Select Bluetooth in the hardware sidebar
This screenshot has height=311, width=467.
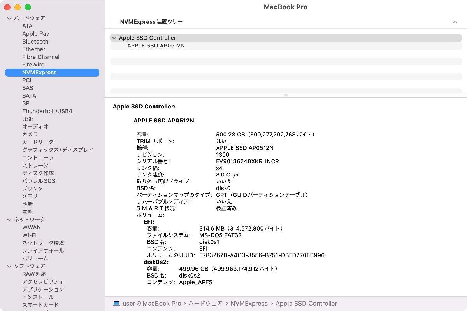coord(35,41)
